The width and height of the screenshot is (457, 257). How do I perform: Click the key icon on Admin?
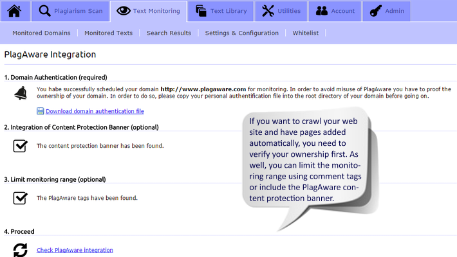376,11
